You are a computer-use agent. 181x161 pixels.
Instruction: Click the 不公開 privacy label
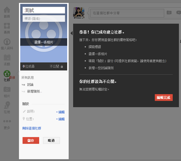54,66
